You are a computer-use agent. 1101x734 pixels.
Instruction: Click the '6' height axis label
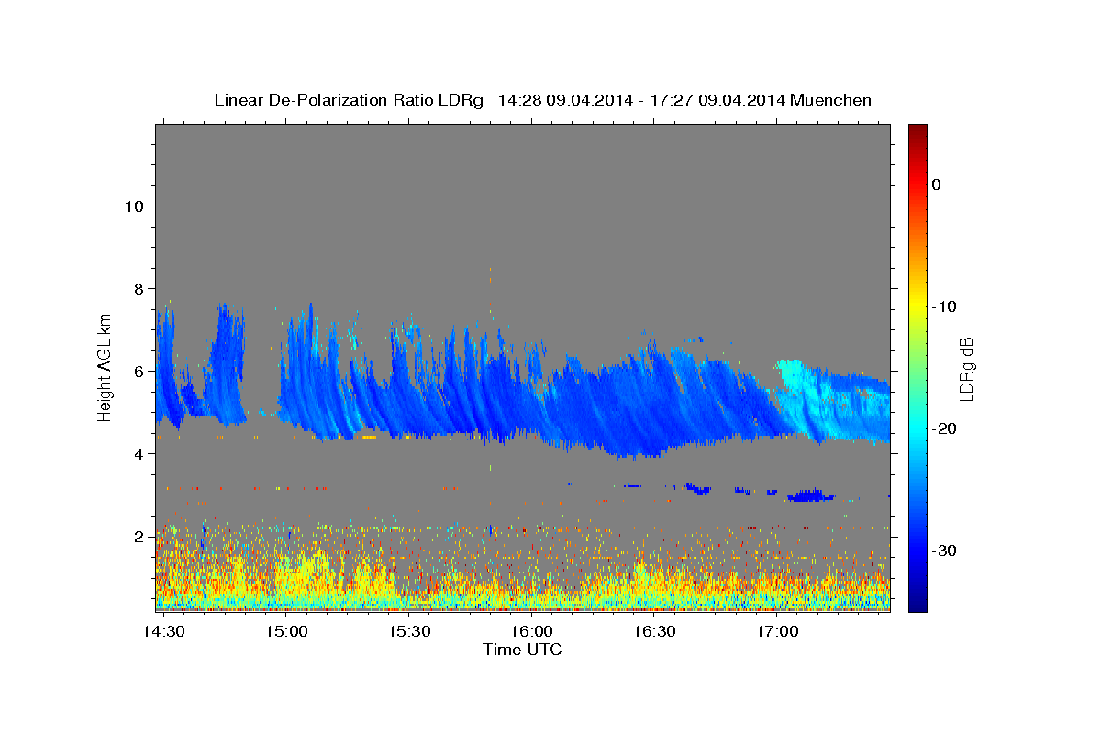pos(139,371)
